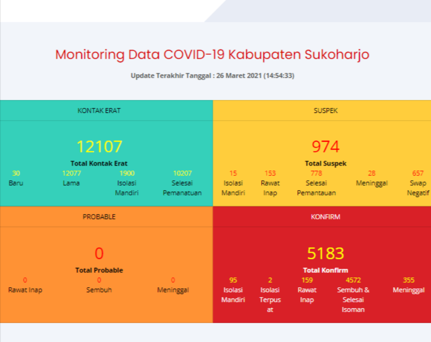Click the Isolasi Mandiri value 1900
Image resolution: width=431 pixels, height=342 pixels.
click(126, 173)
